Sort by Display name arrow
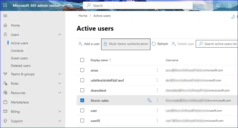 [110, 60]
